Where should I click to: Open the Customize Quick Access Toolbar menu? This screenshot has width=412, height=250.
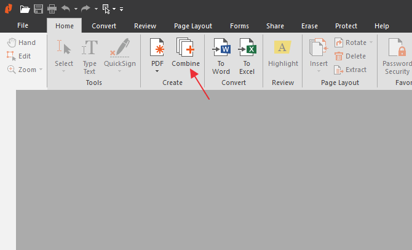pyautogui.click(x=121, y=9)
